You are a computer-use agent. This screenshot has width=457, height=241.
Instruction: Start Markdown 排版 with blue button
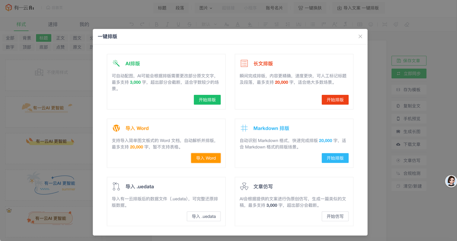pyautogui.click(x=335, y=158)
